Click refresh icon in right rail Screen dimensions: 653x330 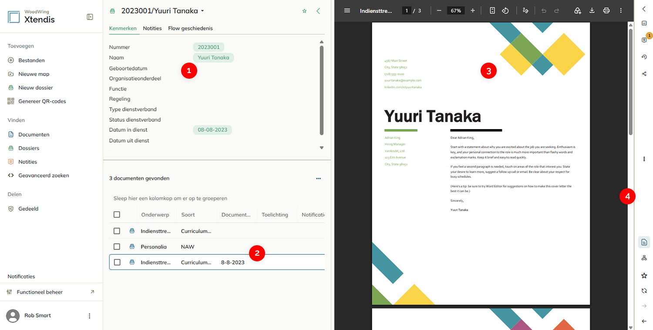(644, 291)
